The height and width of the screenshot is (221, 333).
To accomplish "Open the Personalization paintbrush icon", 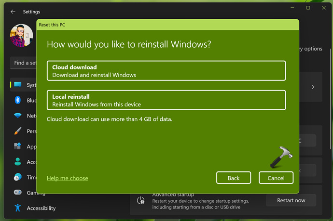I will pyautogui.click(x=18, y=131).
